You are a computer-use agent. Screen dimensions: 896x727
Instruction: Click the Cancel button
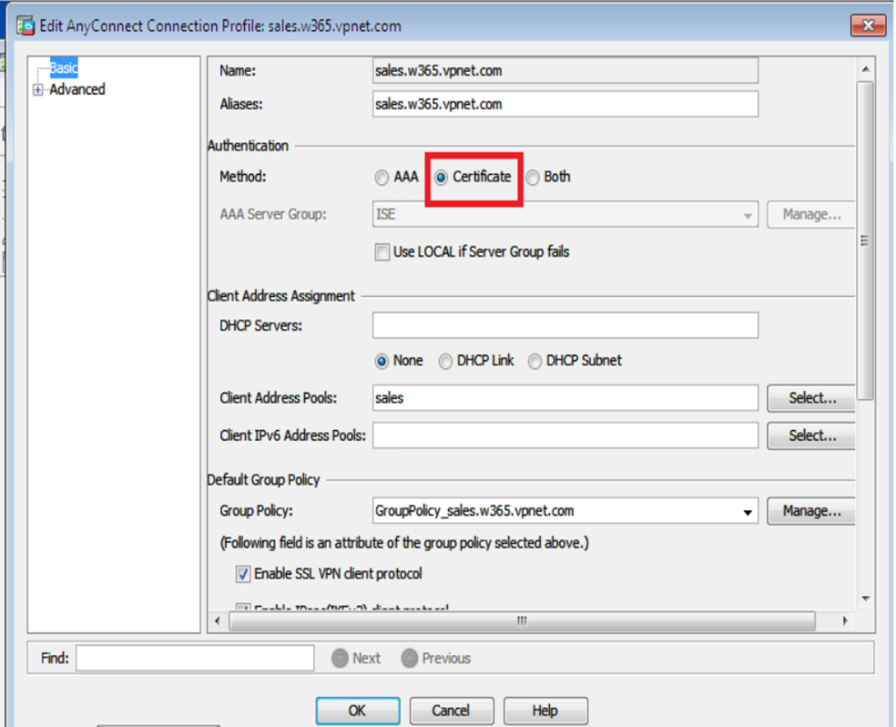tap(452, 711)
